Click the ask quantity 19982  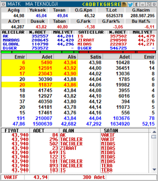pos(123,85)
